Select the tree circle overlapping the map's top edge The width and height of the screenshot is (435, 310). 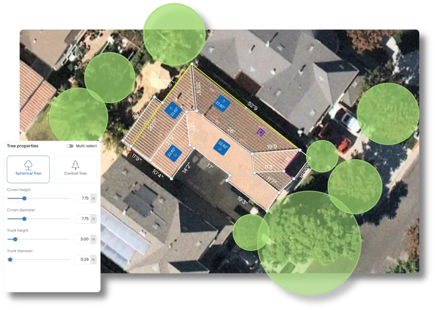pyautogui.click(x=174, y=34)
